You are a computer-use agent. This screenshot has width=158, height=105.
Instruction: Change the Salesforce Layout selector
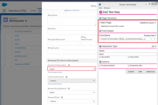click(148, 23)
